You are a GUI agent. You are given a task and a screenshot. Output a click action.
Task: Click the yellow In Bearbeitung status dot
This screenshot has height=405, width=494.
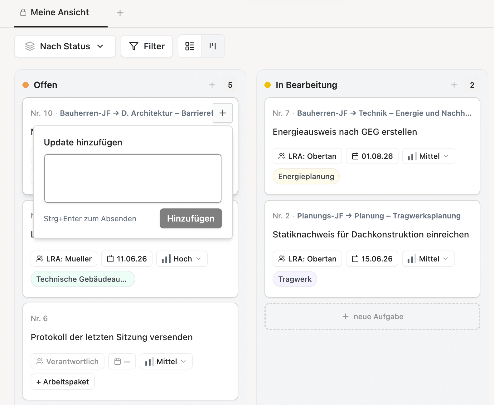coord(268,85)
